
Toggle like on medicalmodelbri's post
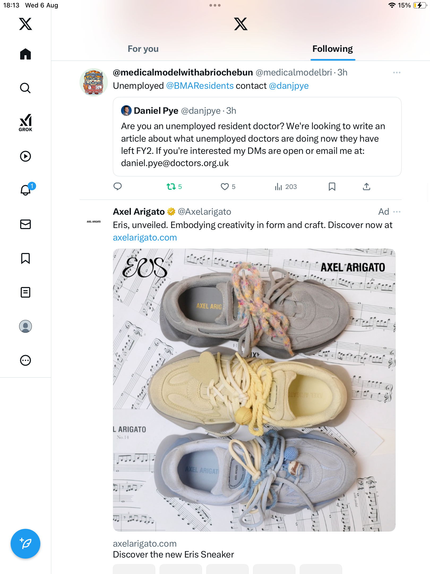[225, 187]
